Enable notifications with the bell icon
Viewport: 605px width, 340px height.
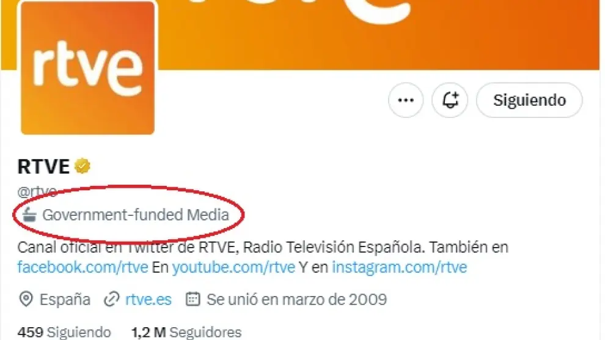pos(450,100)
